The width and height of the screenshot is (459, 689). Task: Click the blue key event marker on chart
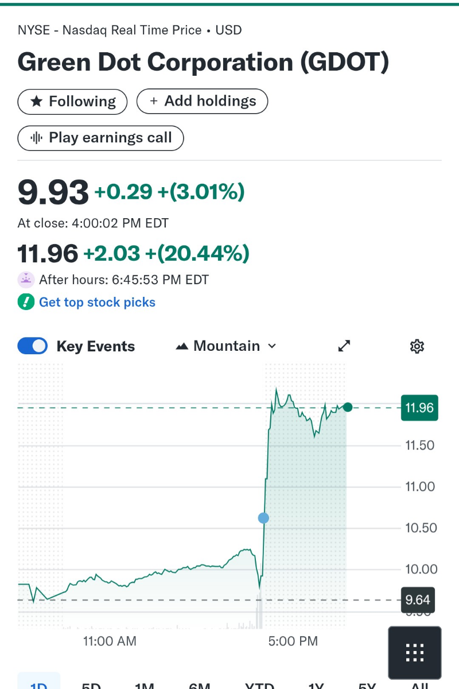point(263,518)
